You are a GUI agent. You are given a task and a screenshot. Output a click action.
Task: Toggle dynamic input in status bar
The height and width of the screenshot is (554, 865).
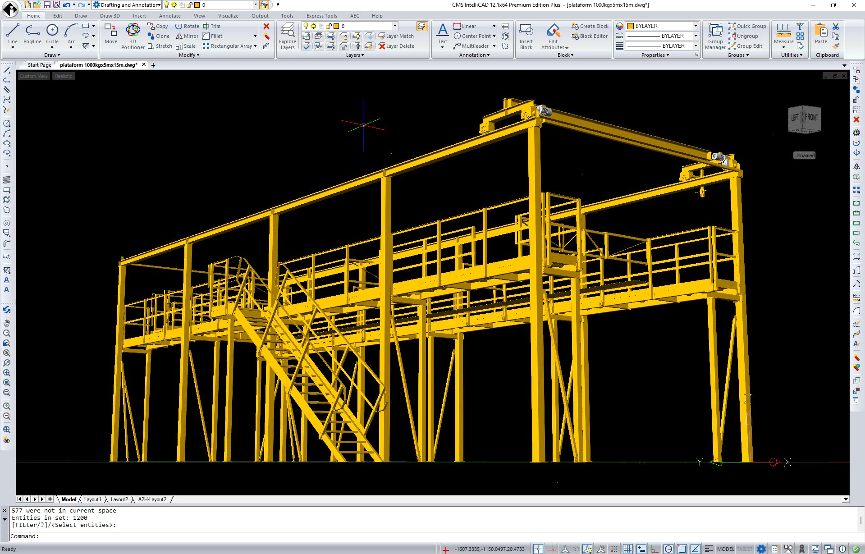click(x=641, y=549)
